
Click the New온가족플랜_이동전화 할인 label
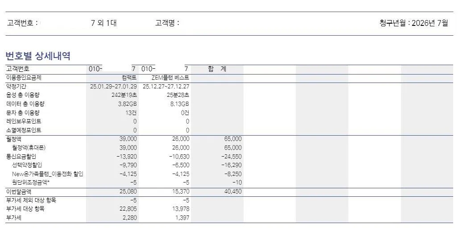click(x=48, y=174)
